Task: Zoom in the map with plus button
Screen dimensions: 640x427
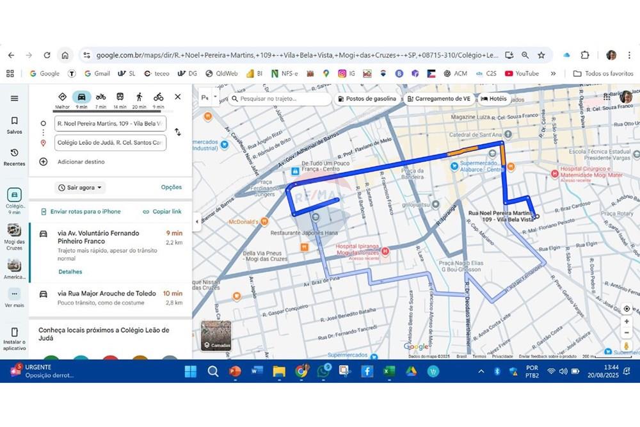Action: coord(627,321)
